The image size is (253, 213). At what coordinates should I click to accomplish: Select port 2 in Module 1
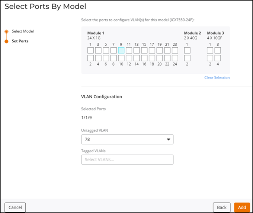(90, 58)
